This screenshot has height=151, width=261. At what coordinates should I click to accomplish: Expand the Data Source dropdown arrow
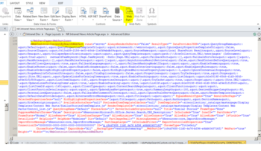point(121,20)
